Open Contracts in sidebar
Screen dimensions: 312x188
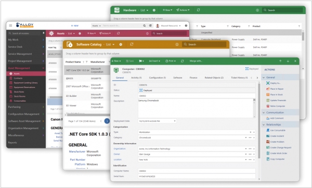coord(18,78)
